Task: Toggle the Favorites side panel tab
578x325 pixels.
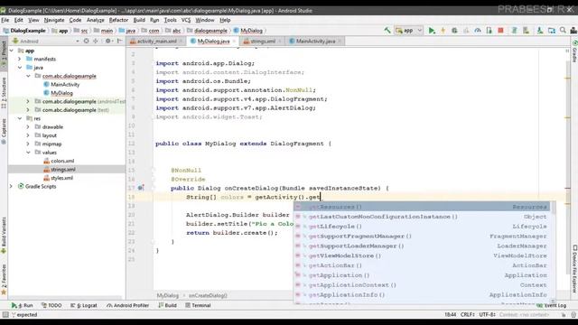Action: pos(4,279)
